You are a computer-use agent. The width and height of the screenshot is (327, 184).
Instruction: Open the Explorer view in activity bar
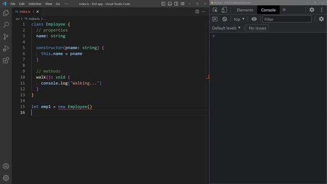pos(6,13)
